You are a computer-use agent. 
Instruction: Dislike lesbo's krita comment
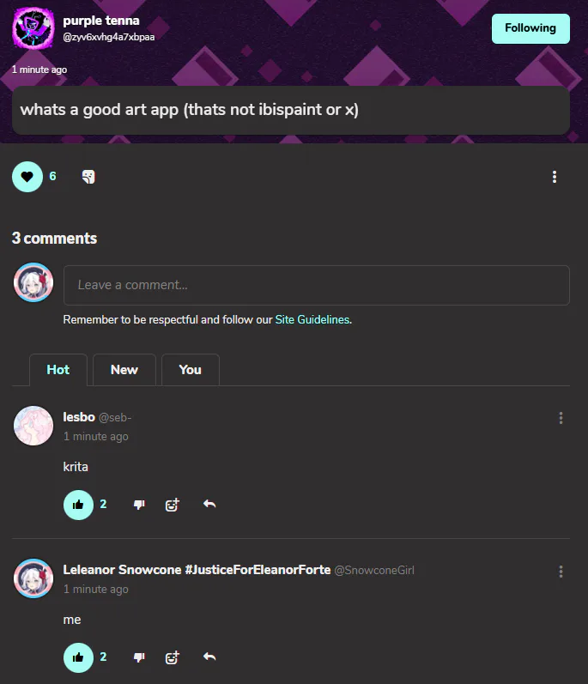pos(139,505)
